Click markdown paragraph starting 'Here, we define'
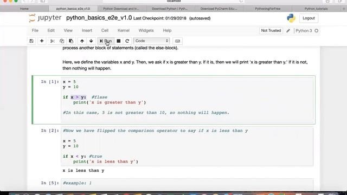Viewport: 347px width, 195px height. click(x=185, y=65)
